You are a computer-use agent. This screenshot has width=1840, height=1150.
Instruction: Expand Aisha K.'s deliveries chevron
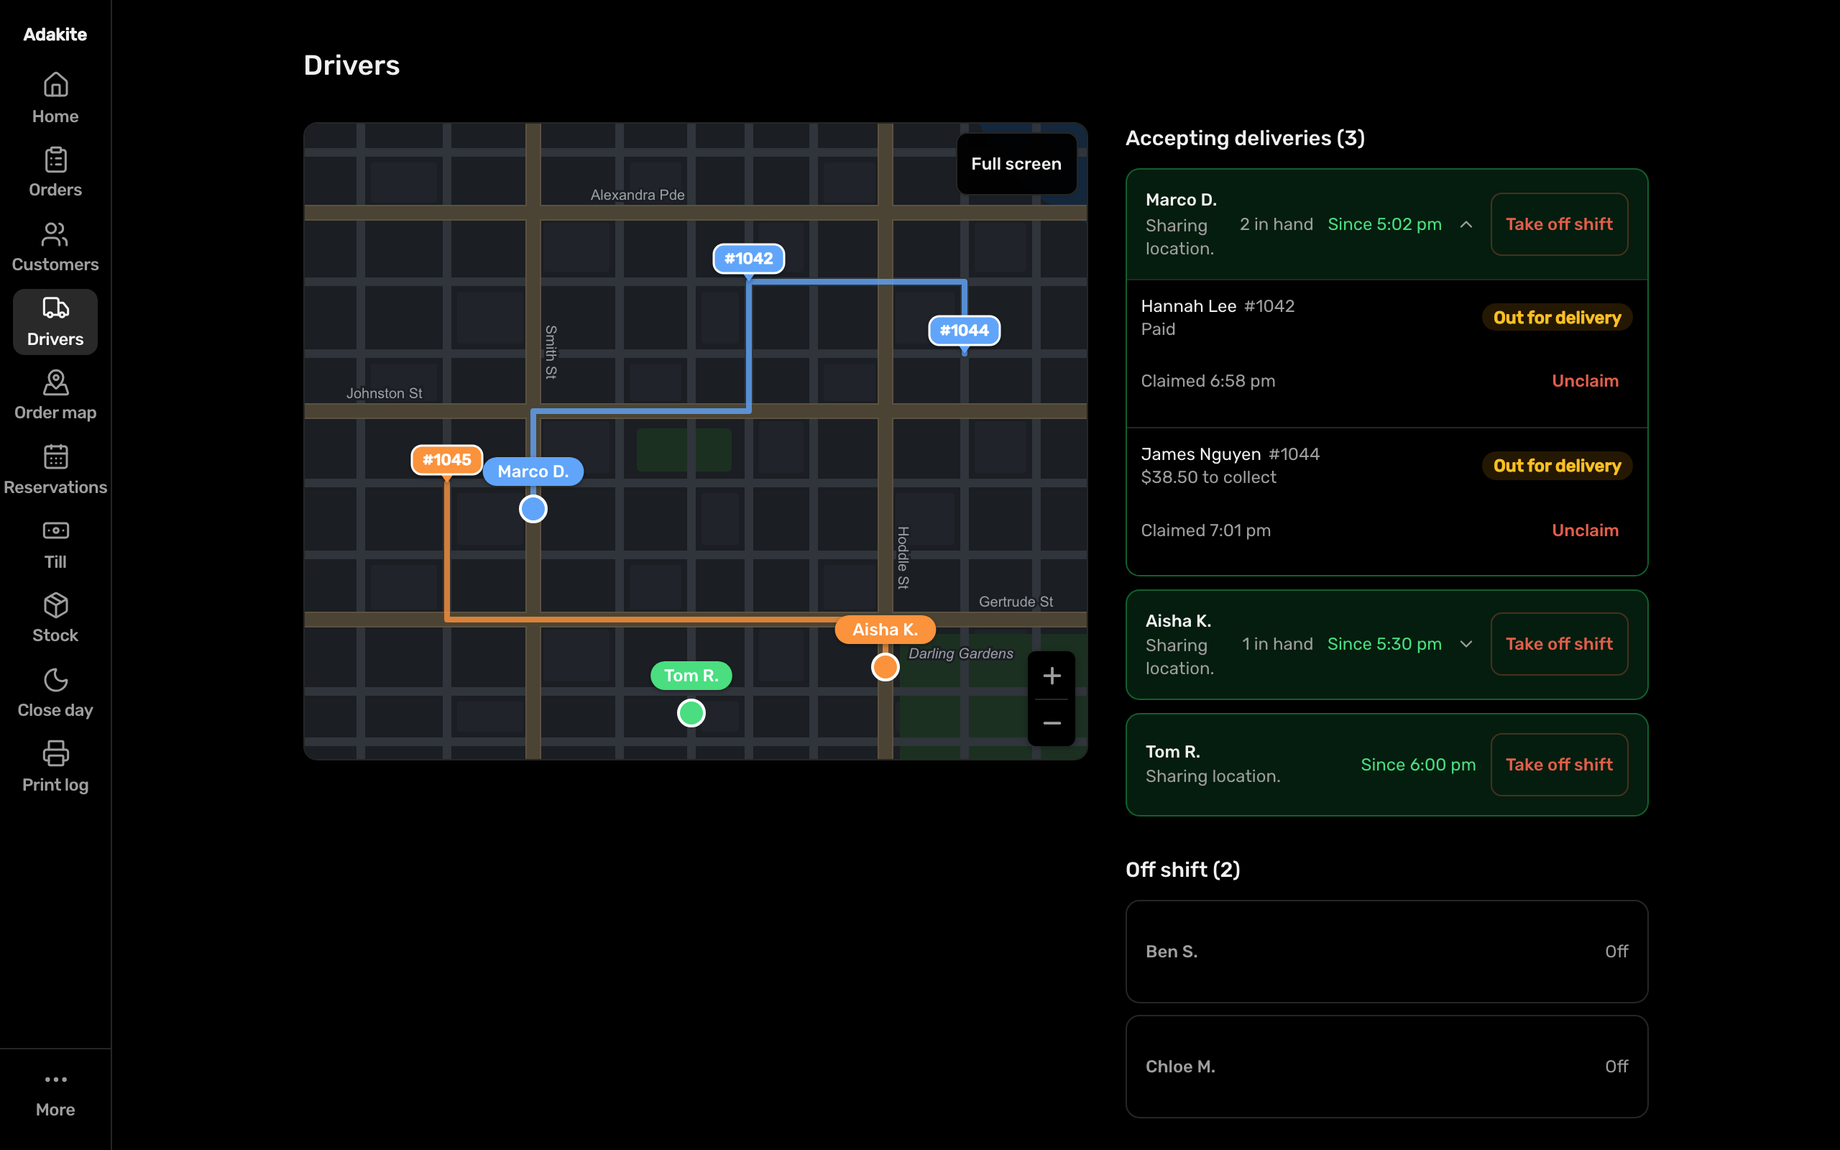tap(1466, 644)
